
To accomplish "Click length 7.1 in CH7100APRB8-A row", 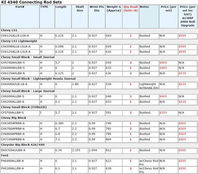I will (57, 139).
